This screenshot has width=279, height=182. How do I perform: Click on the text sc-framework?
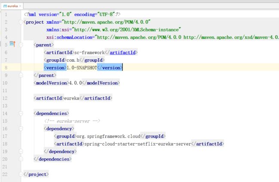pyautogui.click(x=90, y=52)
